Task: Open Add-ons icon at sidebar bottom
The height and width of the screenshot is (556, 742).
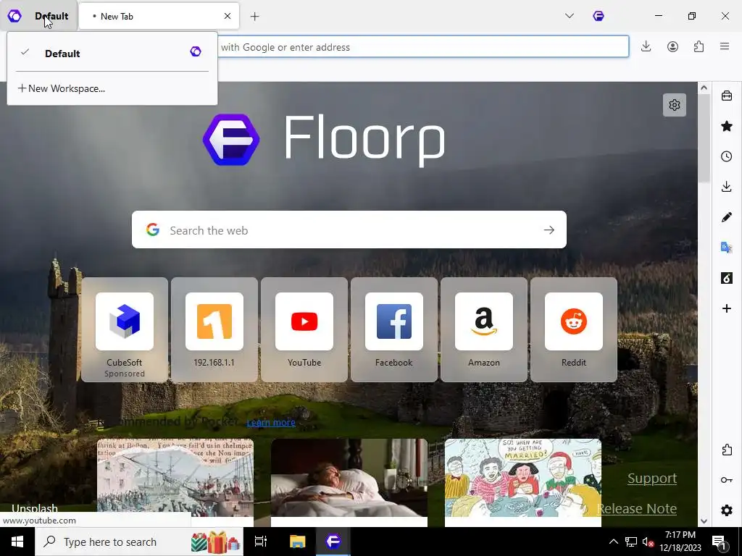Action: tap(727, 450)
